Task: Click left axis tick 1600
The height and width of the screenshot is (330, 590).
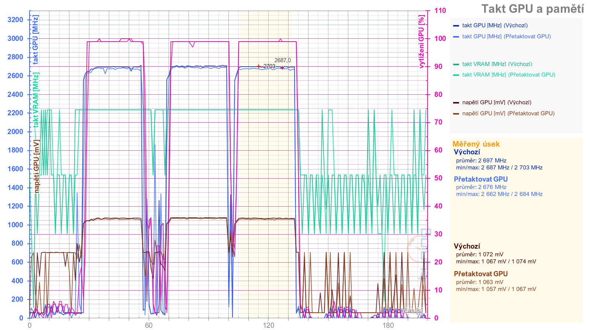Action: [x=15, y=169]
